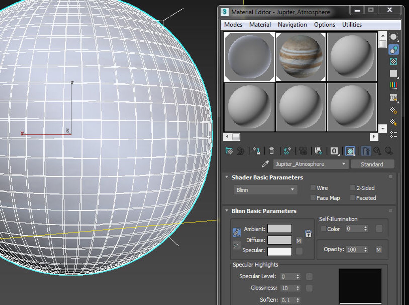Screen dimensions: 409x305
Task: Click the Standard material type button
Action: [372, 164]
